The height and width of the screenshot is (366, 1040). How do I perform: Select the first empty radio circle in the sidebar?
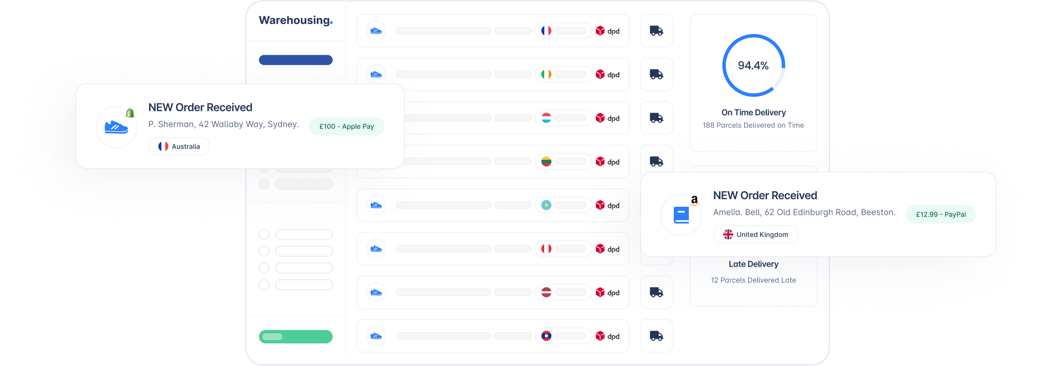pyautogui.click(x=264, y=234)
